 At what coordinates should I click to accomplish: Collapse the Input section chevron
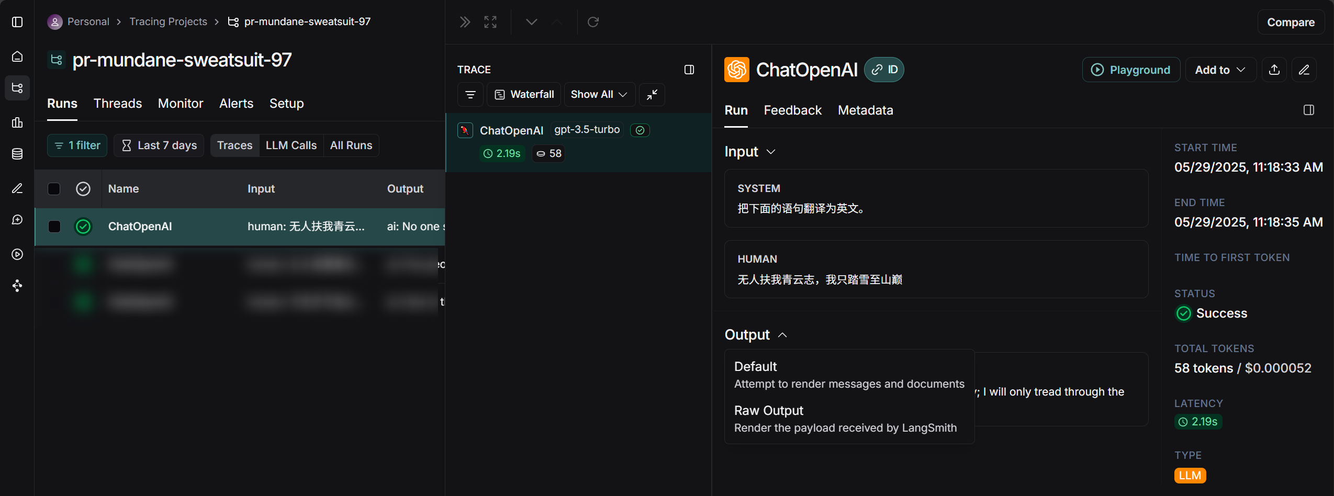point(770,152)
